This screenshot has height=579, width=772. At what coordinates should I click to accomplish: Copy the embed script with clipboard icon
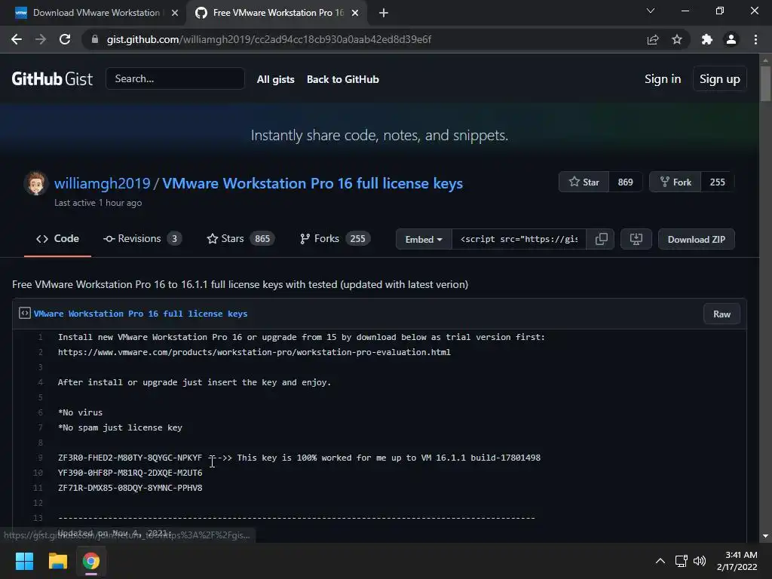(601, 239)
